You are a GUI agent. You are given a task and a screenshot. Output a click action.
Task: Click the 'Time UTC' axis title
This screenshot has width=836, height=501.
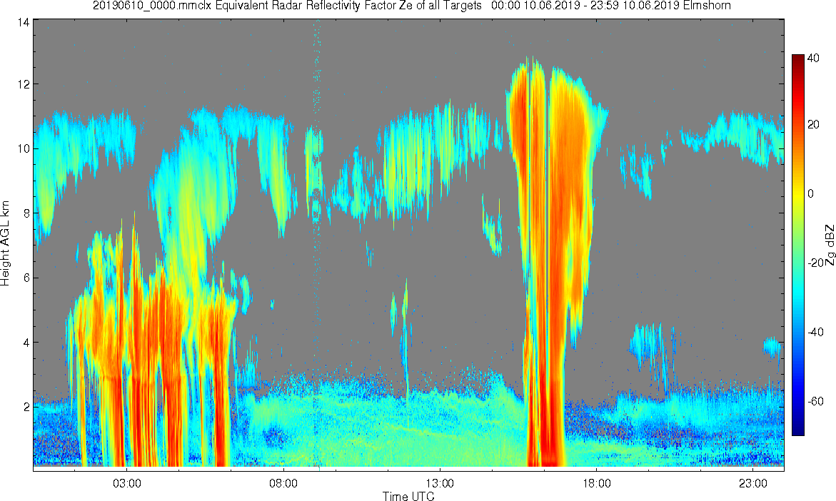pos(408,496)
